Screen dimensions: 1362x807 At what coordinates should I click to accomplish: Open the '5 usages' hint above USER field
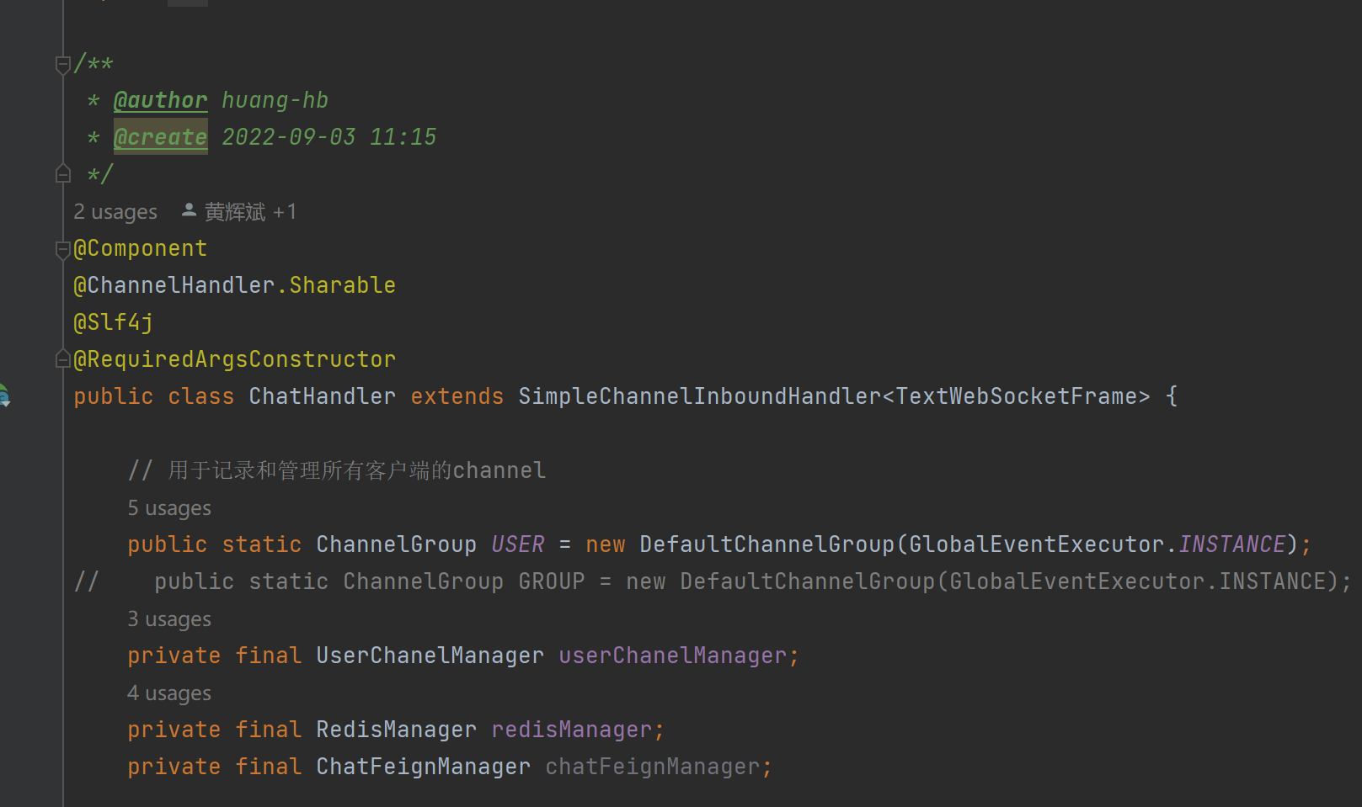point(169,508)
